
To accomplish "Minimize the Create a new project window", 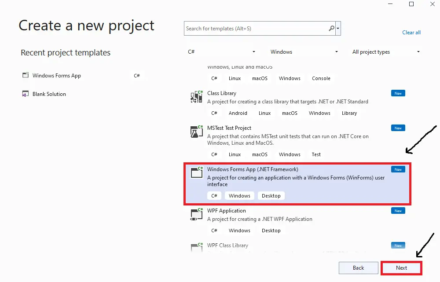I will pos(390,4).
